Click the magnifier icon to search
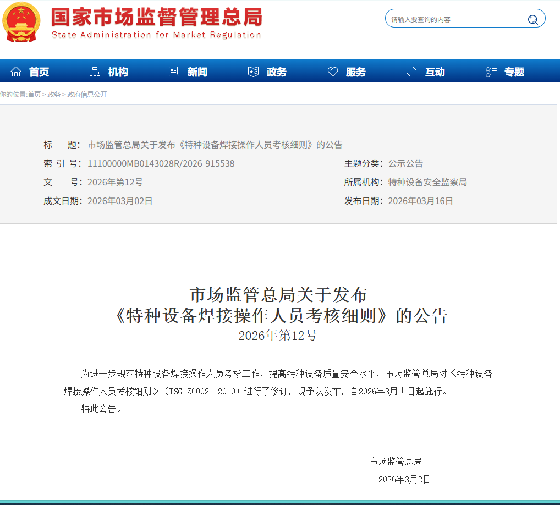560x505 pixels. tap(532, 19)
